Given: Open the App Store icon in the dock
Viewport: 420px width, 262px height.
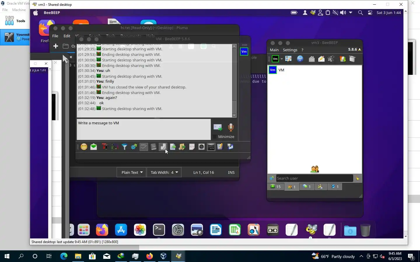Looking at the screenshot, I should pos(121,230).
